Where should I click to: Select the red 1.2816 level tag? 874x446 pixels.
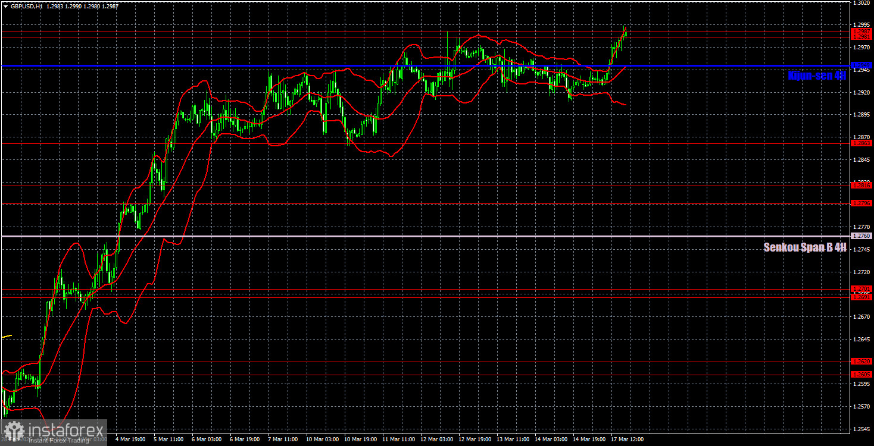coord(861,186)
